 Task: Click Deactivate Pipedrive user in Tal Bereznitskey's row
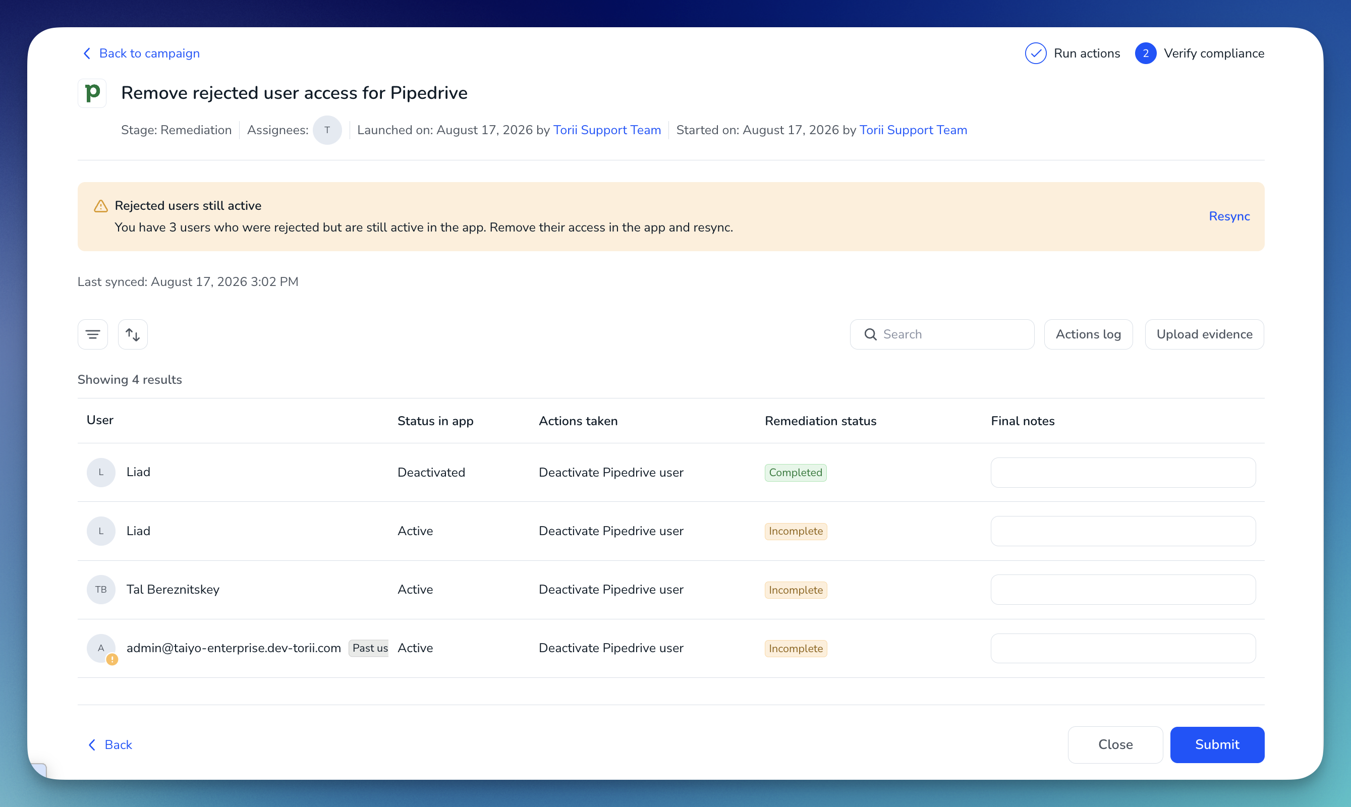click(611, 590)
